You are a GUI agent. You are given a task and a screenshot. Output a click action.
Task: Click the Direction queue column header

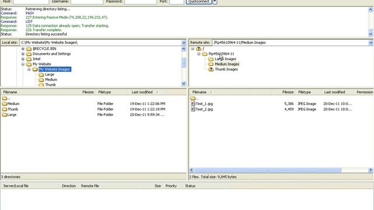pos(69,186)
